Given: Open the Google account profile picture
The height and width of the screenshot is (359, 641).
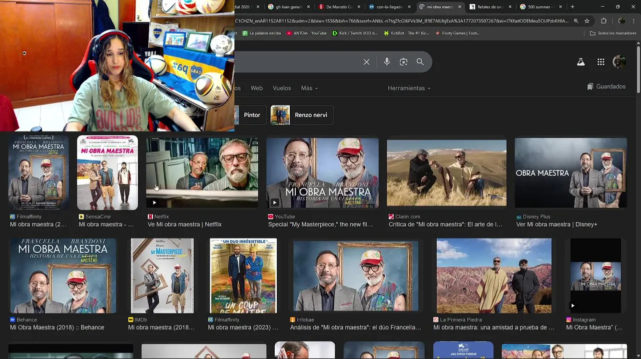Looking at the screenshot, I should 620,62.
